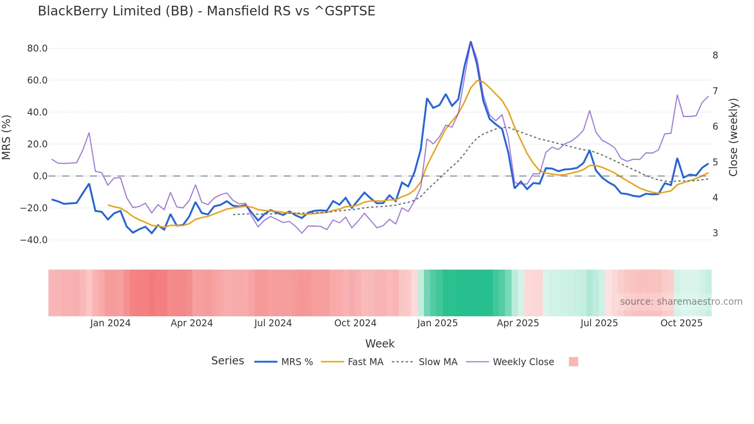This screenshot has width=754, height=424.
Task: Click the 7 right axis label
Action: pyautogui.click(x=715, y=91)
